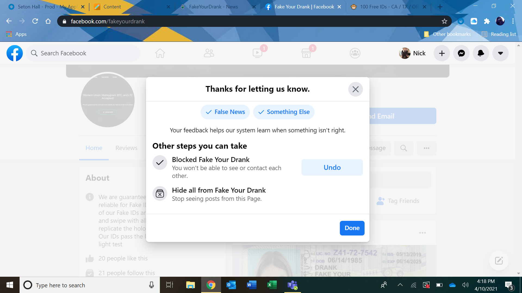Image resolution: width=522 pixels, height=293 pixels.
Task: Go to Facebook Home feed icon
Action: pos(160,53)
